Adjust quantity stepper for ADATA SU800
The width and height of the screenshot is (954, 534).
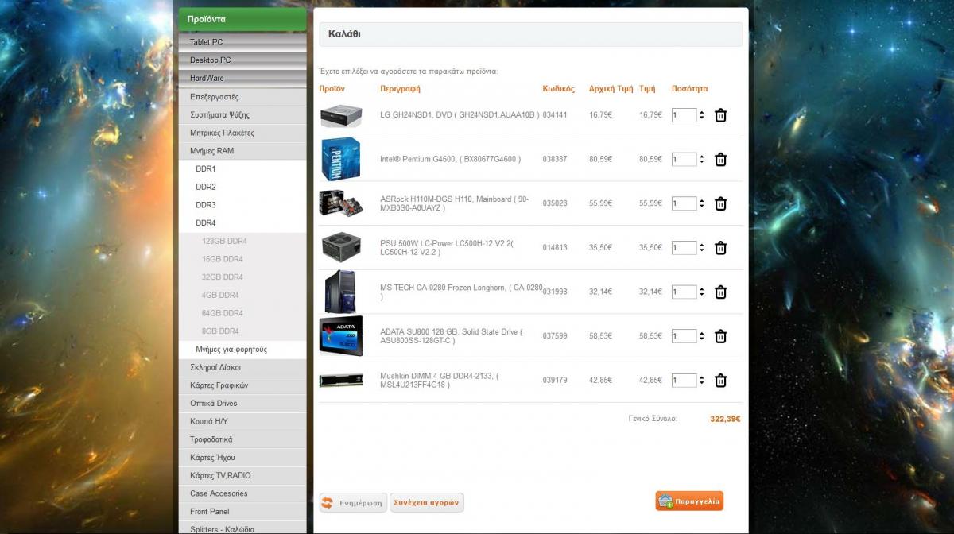701,336
